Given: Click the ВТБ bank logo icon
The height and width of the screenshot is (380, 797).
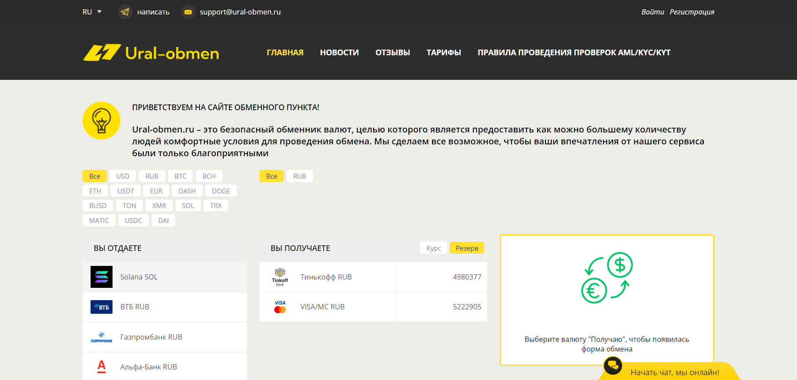Looking at the screenshot, I should [x=102, y=307].
